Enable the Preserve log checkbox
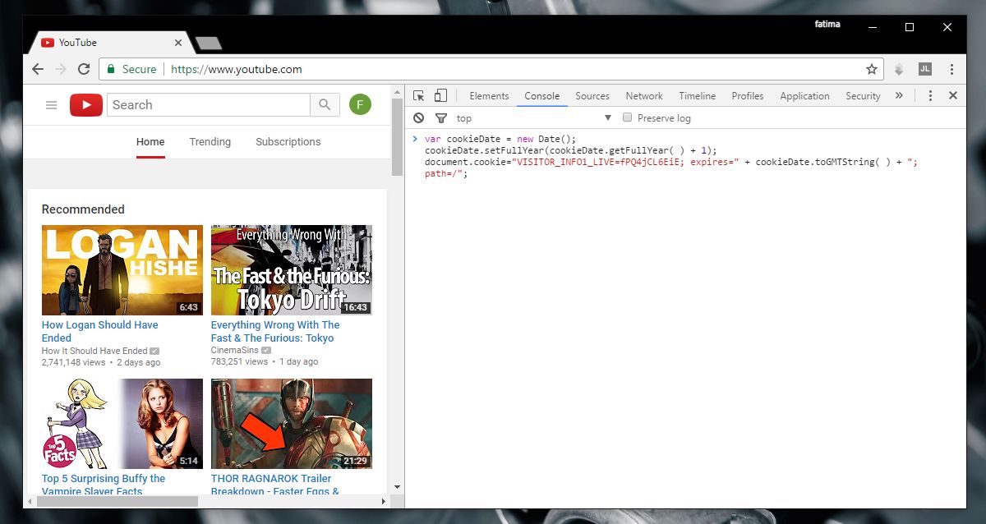Image resolution: width=986 pixels, height=524 pixels. [628, 118]
